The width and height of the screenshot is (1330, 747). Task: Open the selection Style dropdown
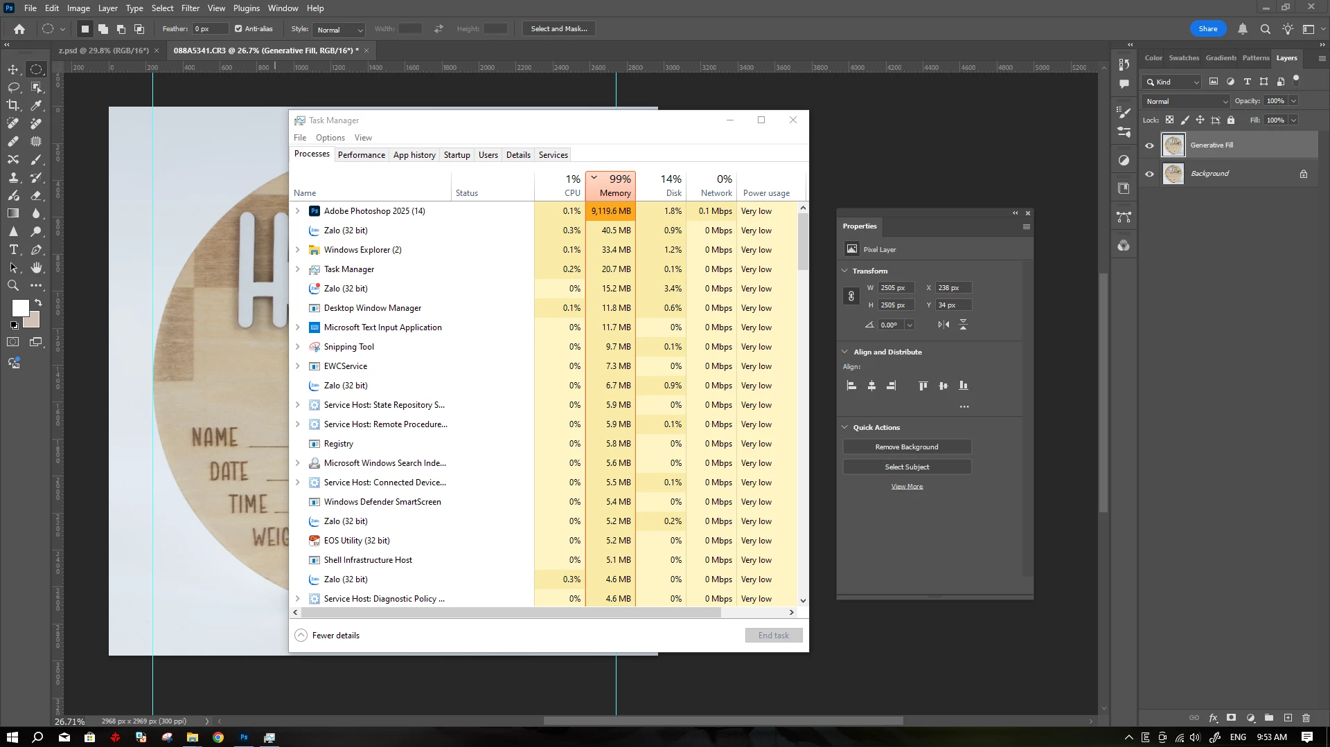point(339,30)
